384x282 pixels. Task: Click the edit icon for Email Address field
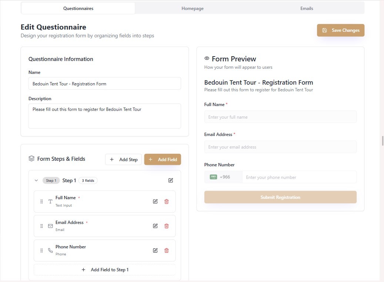point(155,226)
